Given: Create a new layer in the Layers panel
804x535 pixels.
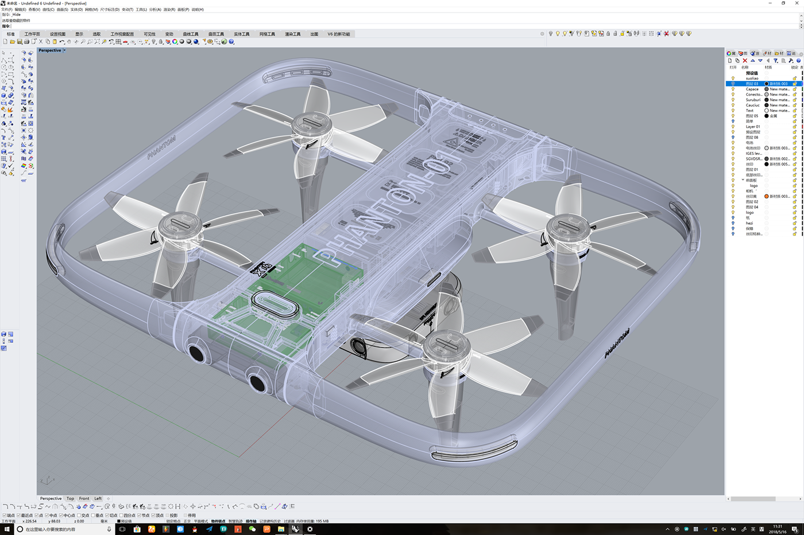Looking at the screenshot, I should (730, 60).
